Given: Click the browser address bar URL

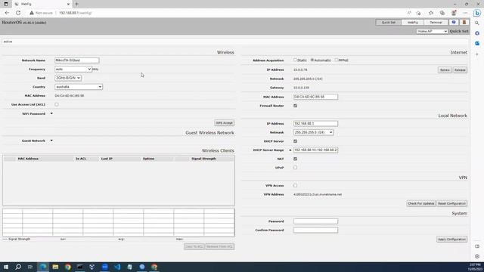Looking at the screenshot, I should 76,13.
